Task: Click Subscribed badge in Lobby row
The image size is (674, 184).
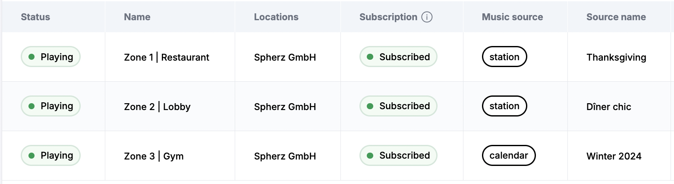Action: pyautogui.click(x=398, y=106)
